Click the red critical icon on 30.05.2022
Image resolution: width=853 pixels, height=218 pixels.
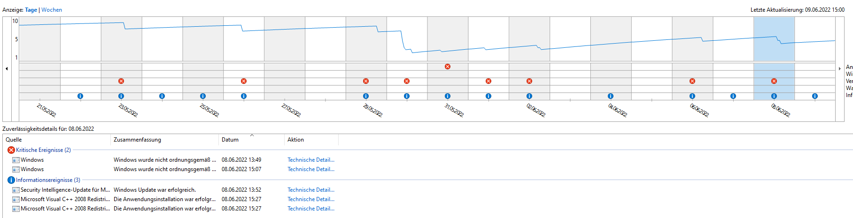[x=407, y=81]
